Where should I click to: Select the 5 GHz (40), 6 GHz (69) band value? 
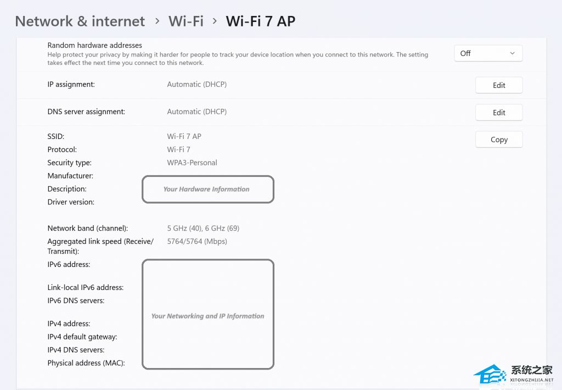pyautogui.click(x=203, y=228)
